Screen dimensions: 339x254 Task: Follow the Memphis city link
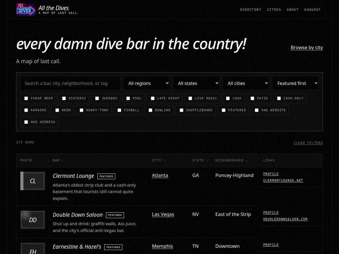[x=162, y=246]
